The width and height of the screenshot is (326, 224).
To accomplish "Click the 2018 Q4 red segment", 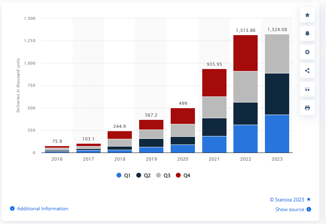I will click(120, 135).
